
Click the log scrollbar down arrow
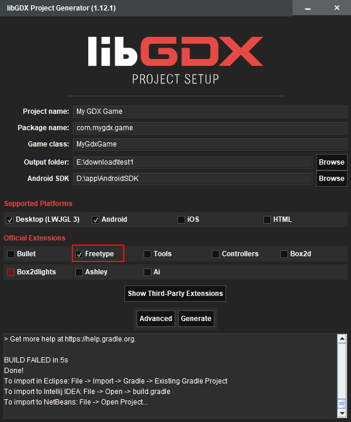342,413
